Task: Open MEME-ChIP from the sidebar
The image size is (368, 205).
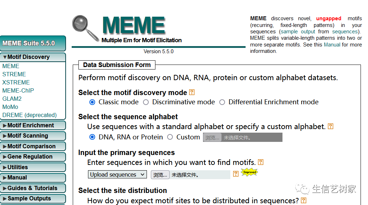Action: [18, 90]
